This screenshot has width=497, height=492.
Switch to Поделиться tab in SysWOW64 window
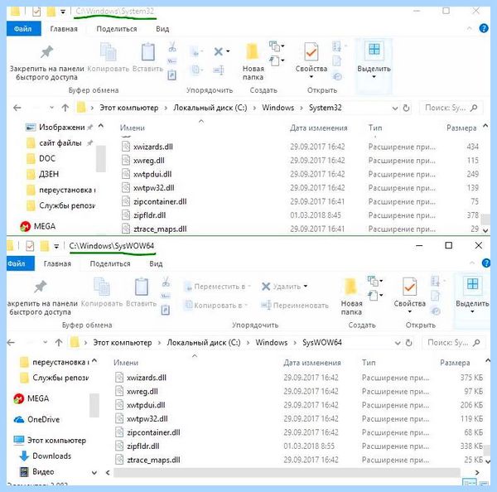[x=110, y=263]
